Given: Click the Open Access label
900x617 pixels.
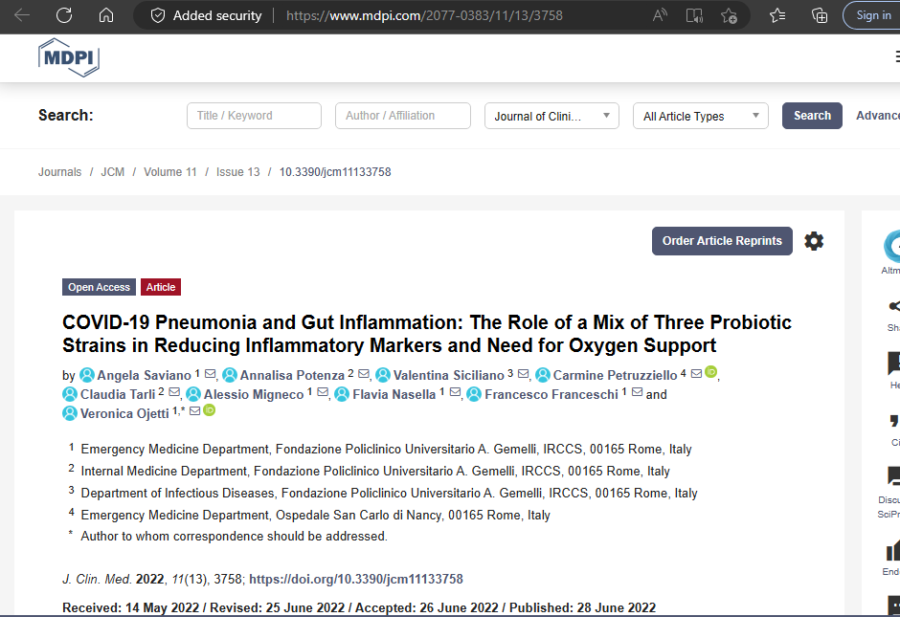Looking at the screenshot, I should pyautogui.click(x=99, y=287).
